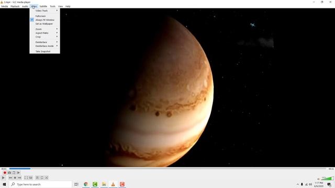Click the blue playback seek bar
Viewport: 335px width, 188px height.
point(167,169)
